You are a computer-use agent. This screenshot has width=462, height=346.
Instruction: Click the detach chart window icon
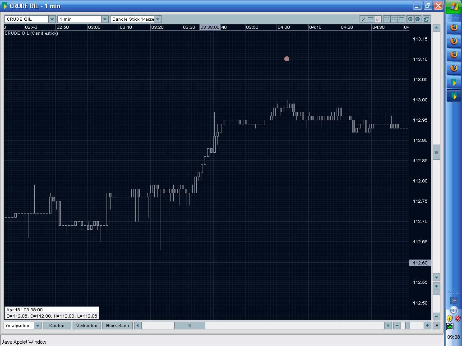click(427, 19)
